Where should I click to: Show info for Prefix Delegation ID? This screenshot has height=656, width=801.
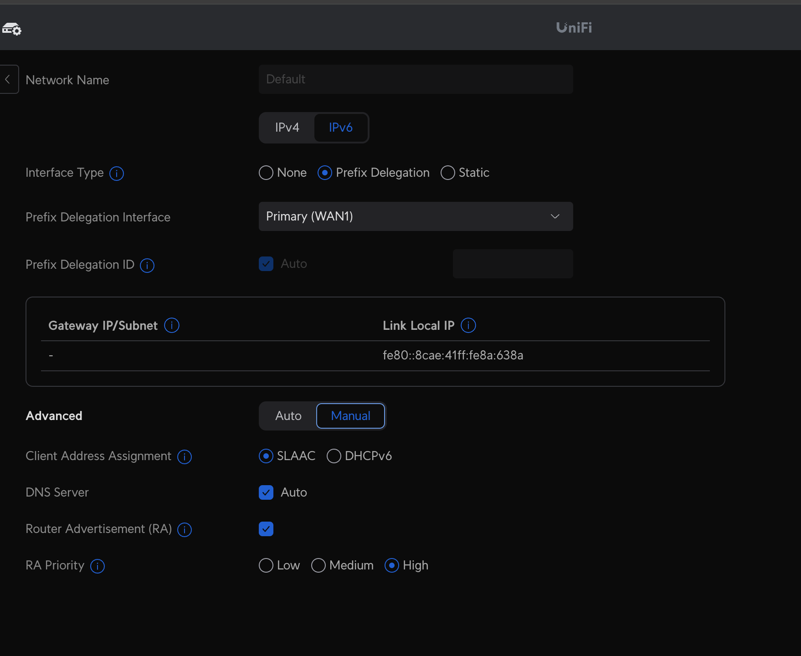coord(147,265)
